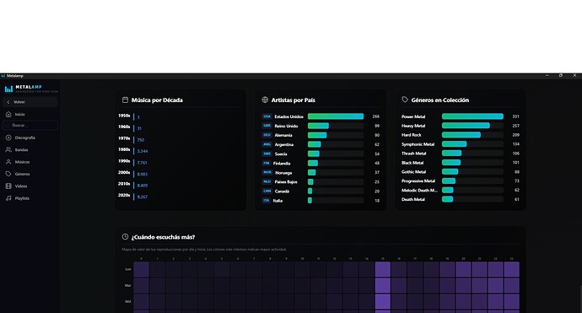The width and height of the screenshot is (582, 313).
Task: Click the Thrash Metal genre label
Action: pyautogui.click(x=414, y=154)
